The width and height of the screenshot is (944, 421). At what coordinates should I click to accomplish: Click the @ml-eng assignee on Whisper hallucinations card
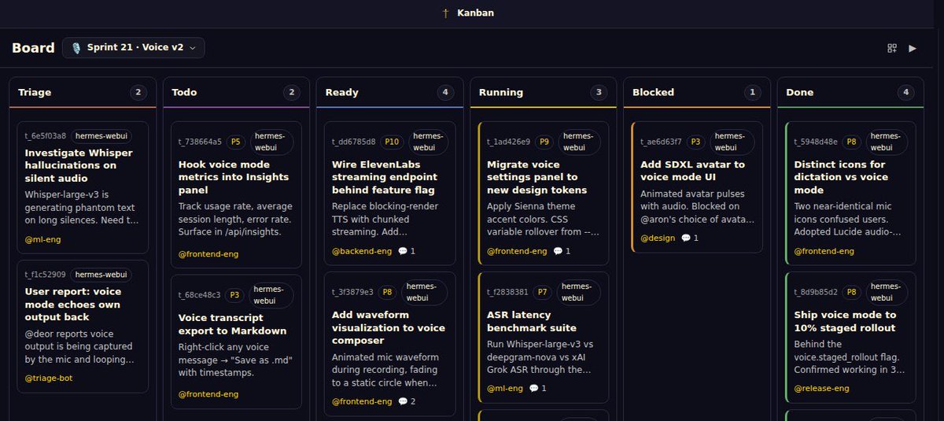point(41,238)
